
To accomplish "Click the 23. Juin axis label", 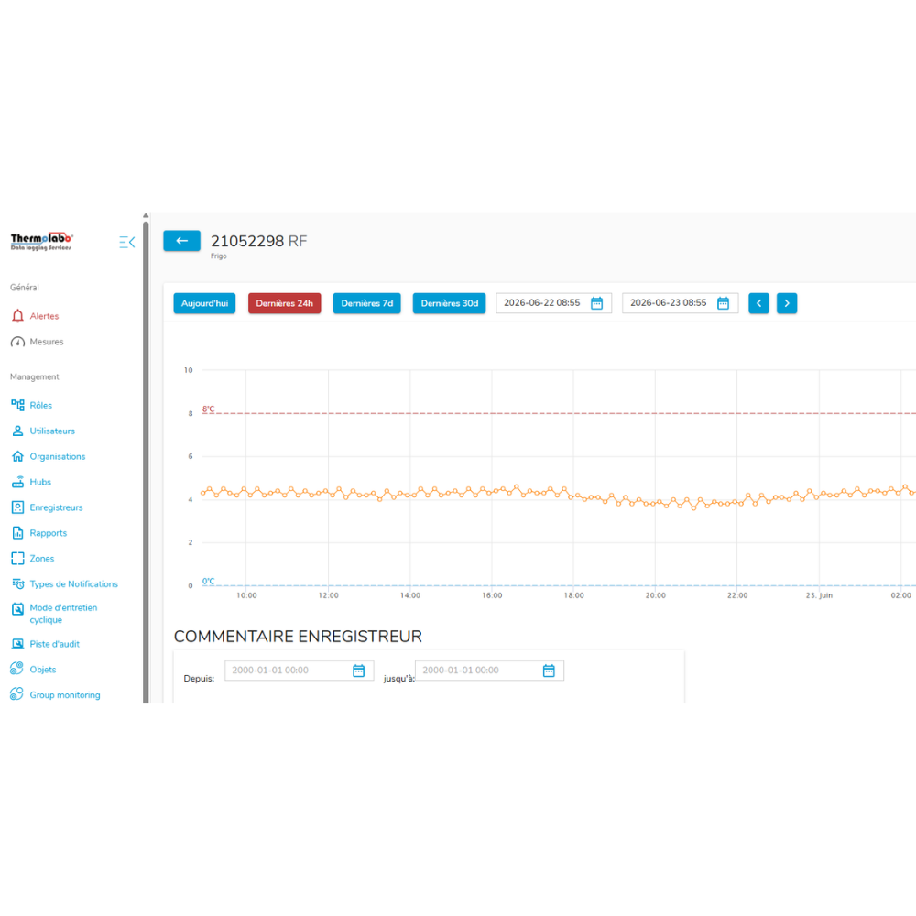I will pos(819,595).
